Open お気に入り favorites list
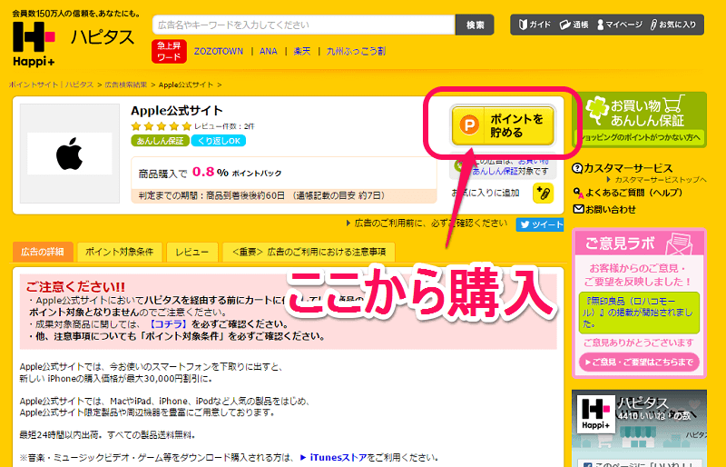The width and height of the screenshot is (726, 467). click(x=673, y=25)
